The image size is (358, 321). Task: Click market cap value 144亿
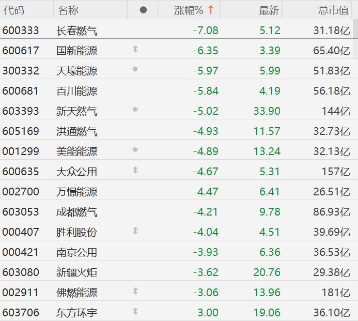coord(336,111)
